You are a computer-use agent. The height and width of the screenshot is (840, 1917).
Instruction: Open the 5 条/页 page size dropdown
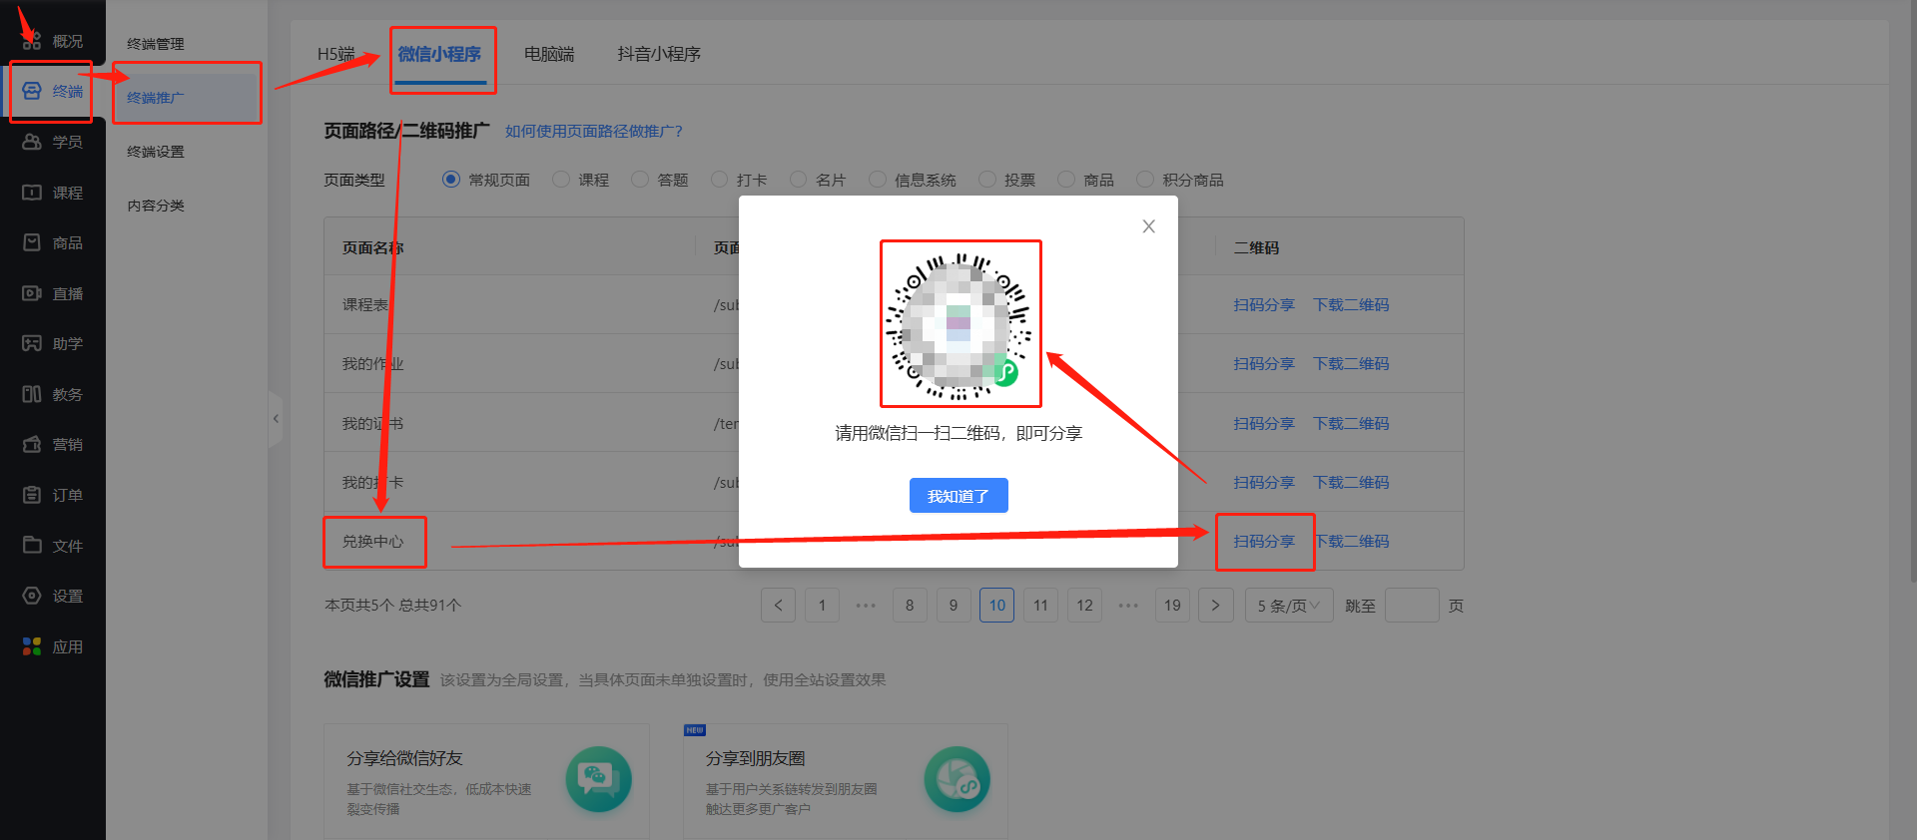1289,606
